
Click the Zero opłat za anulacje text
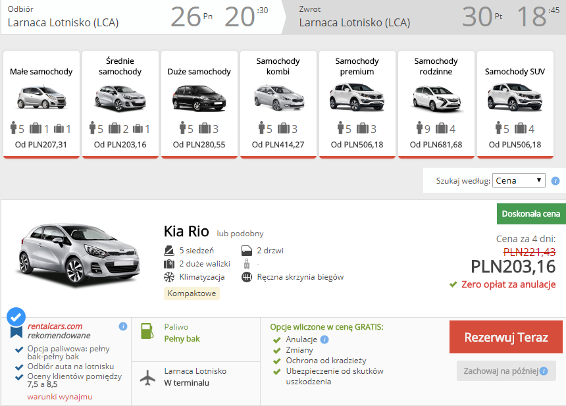[x=508, y=284]
